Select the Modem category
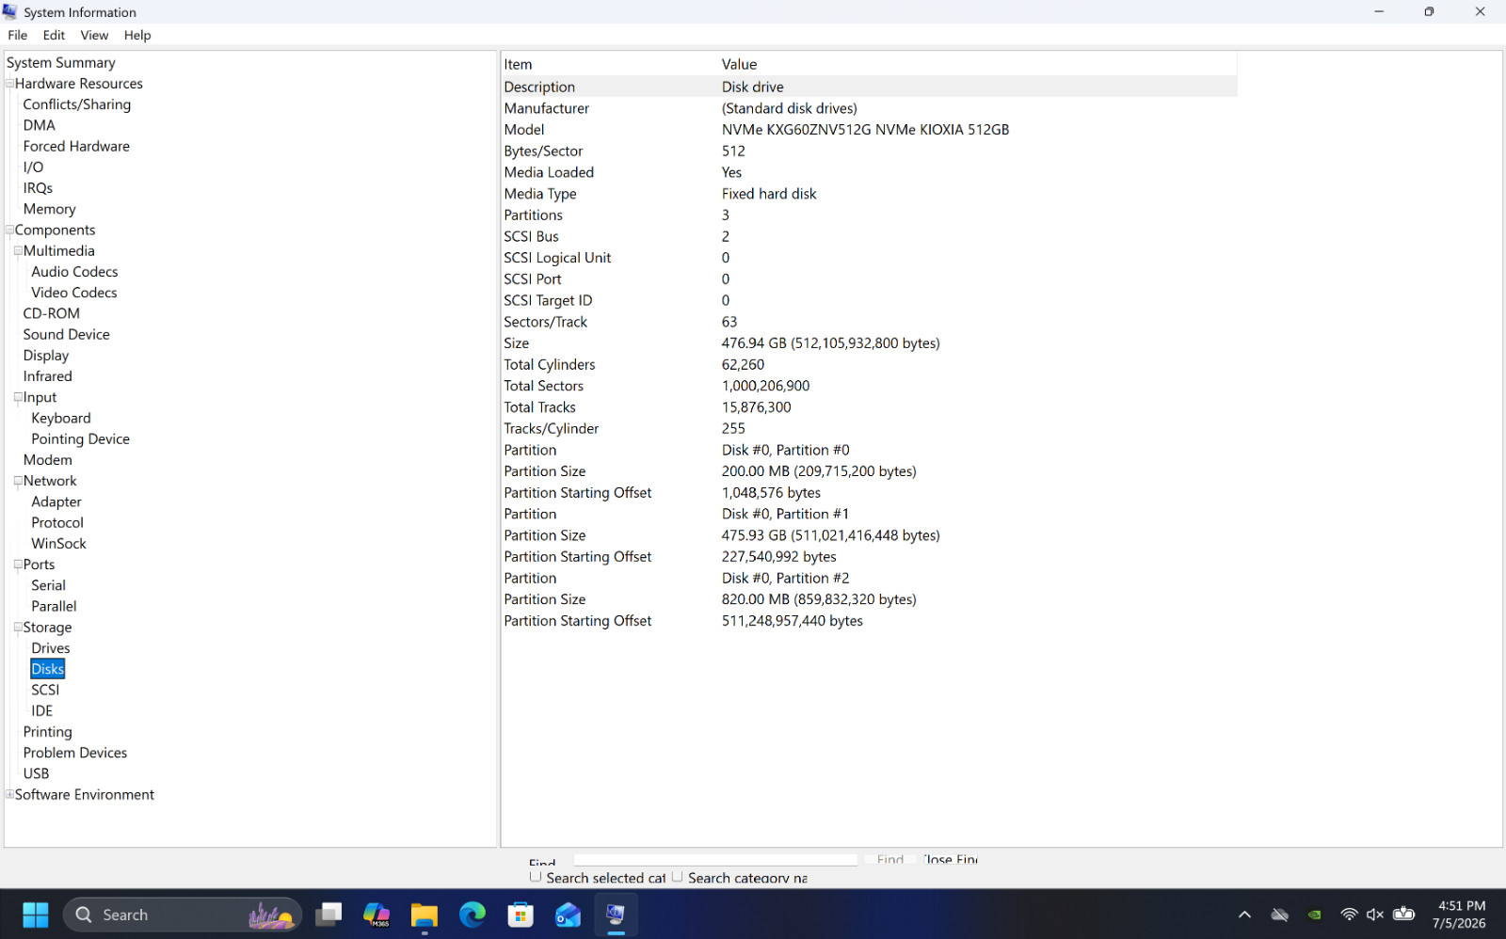1506x939 pixels. click(48, 460)
